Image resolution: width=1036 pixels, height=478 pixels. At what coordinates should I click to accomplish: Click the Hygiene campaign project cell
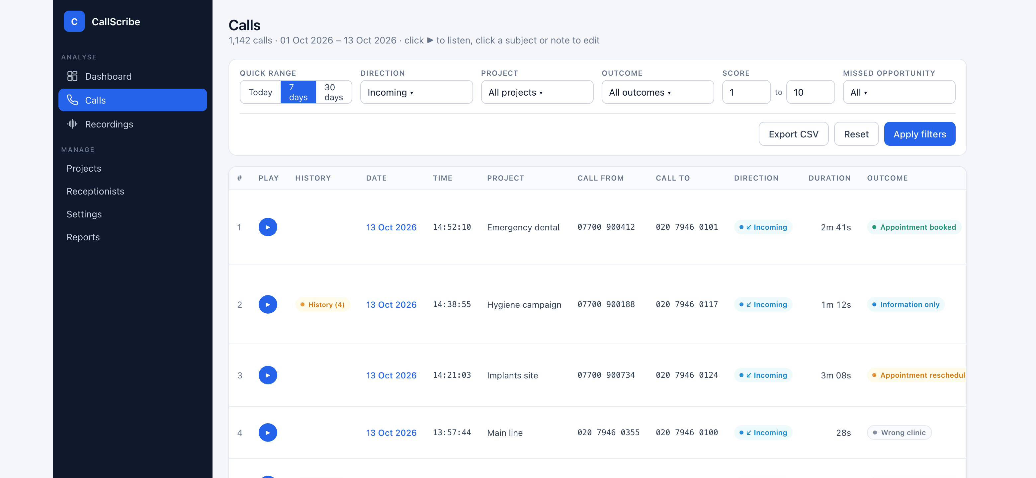[524, 305]
